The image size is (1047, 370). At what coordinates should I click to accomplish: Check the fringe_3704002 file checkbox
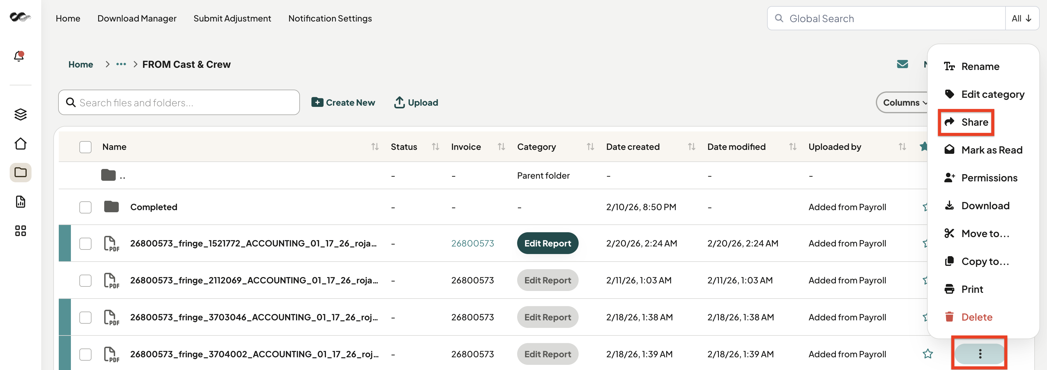85,355
